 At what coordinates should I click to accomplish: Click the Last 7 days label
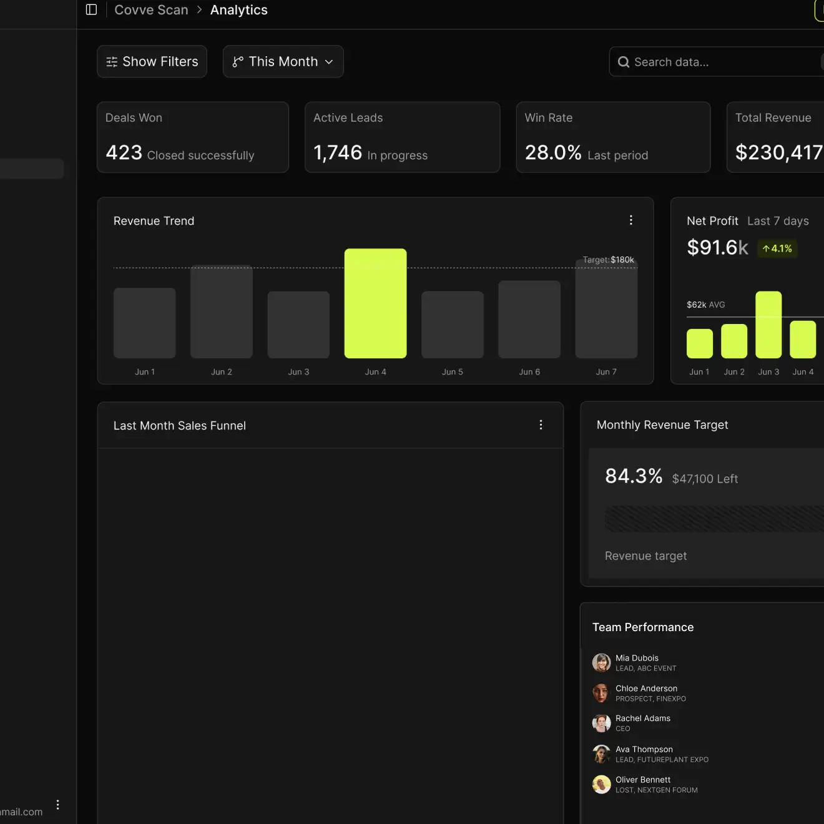click(778, 221)
